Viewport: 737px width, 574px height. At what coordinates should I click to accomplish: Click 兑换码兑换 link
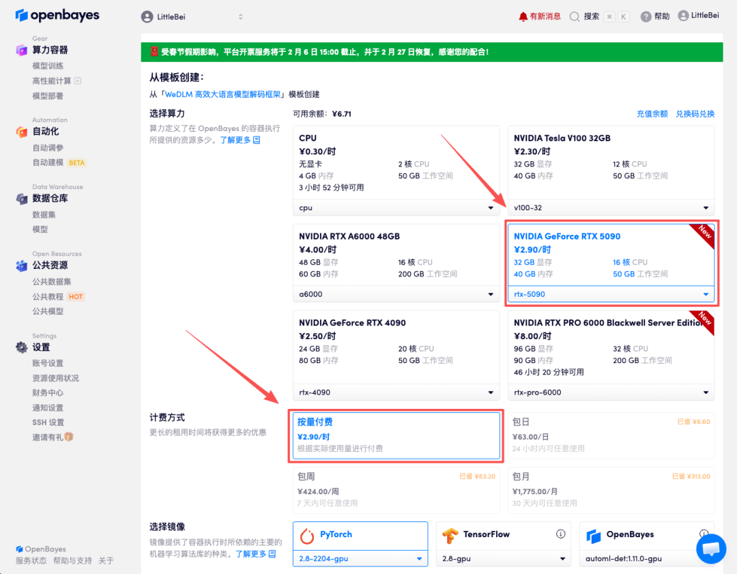(695, 114)
